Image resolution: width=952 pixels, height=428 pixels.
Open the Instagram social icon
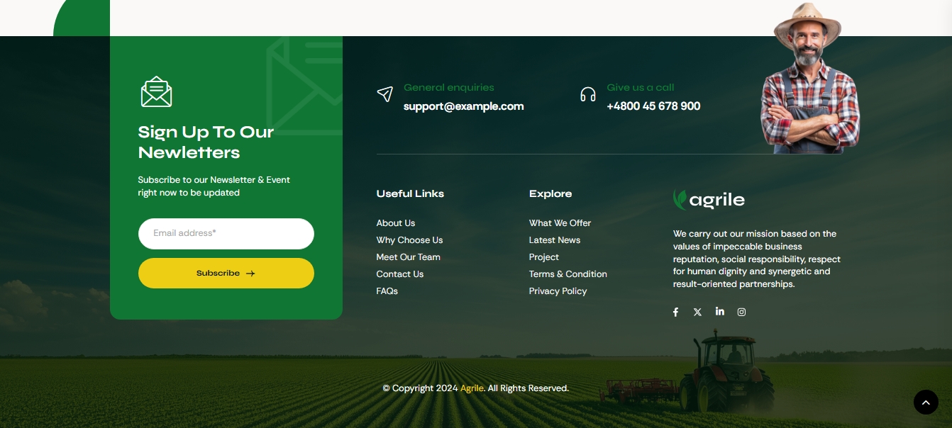coord(741,312)
